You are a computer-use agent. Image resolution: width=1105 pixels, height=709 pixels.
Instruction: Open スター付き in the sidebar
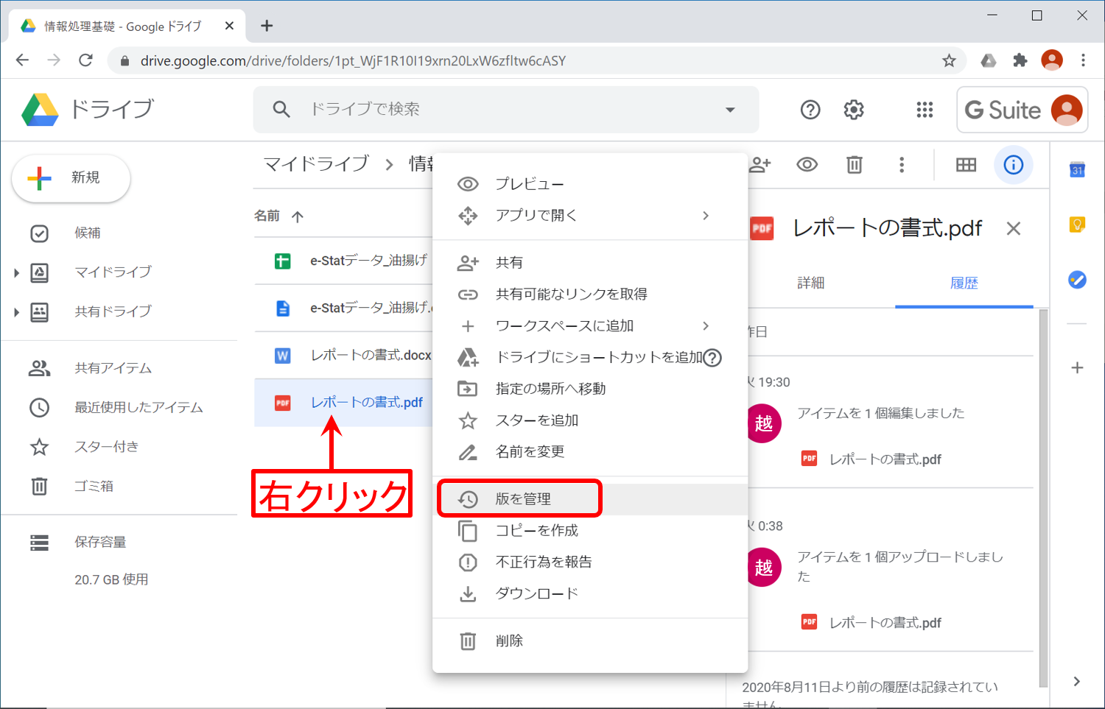(x=106, y=447)
